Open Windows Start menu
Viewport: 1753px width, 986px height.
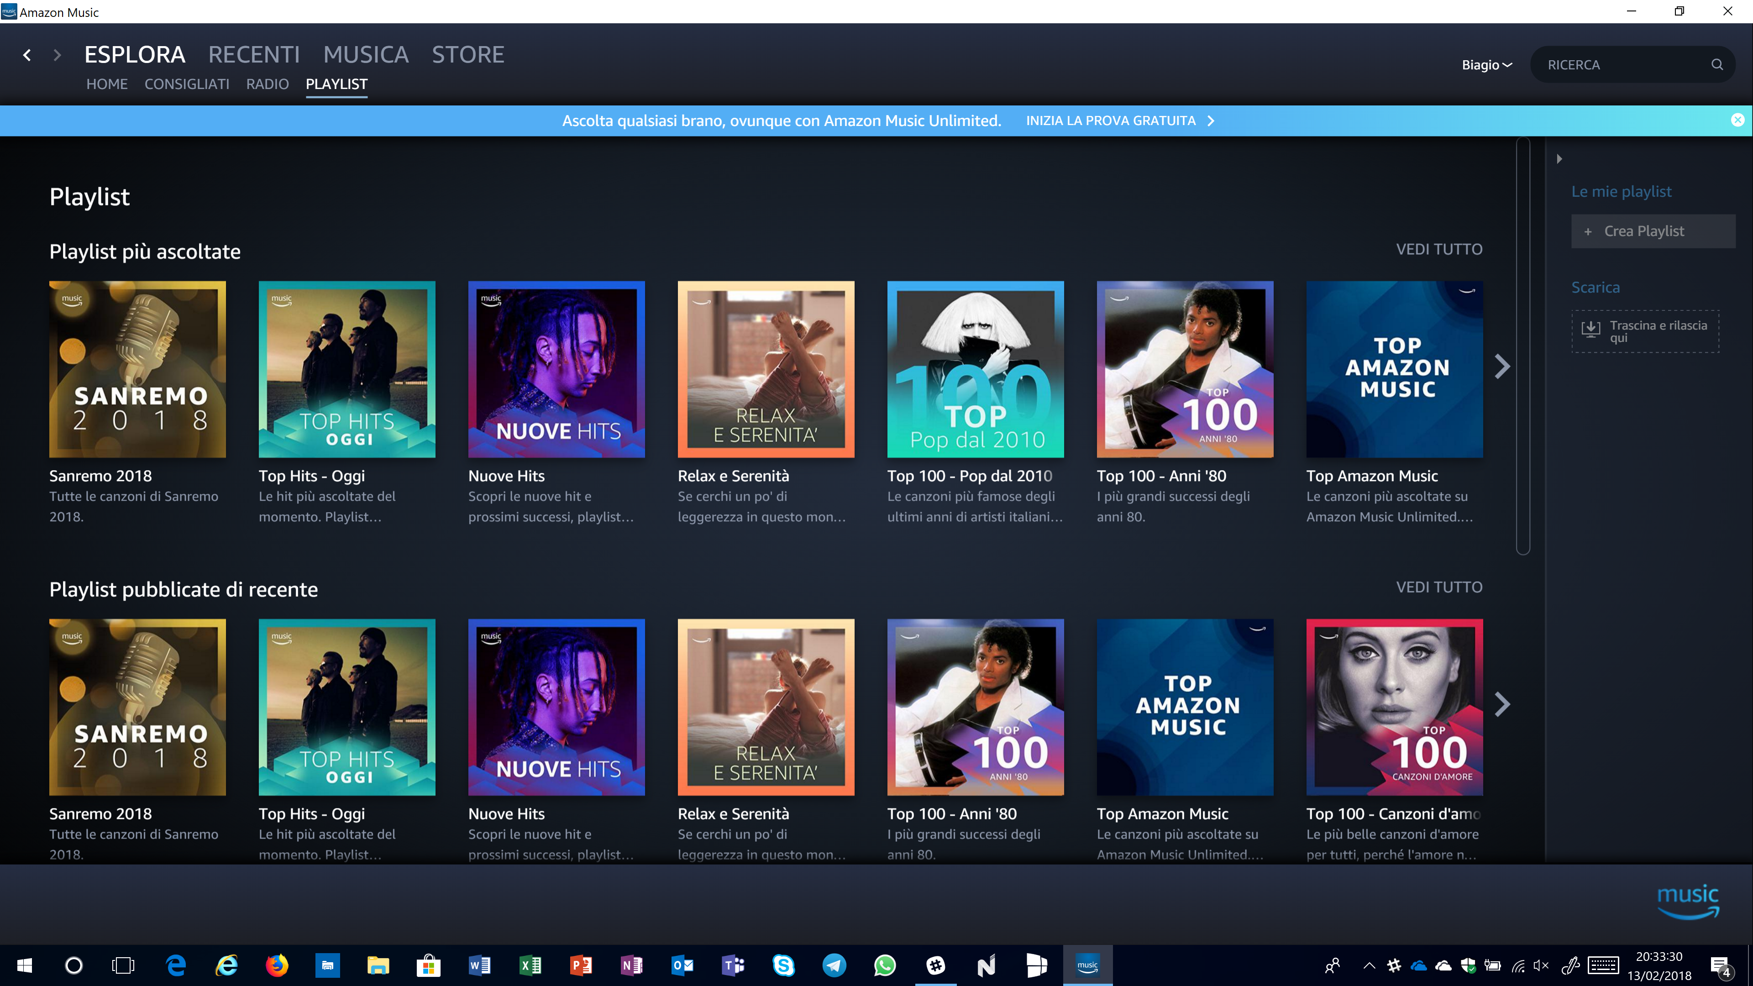tap(25, 965)
